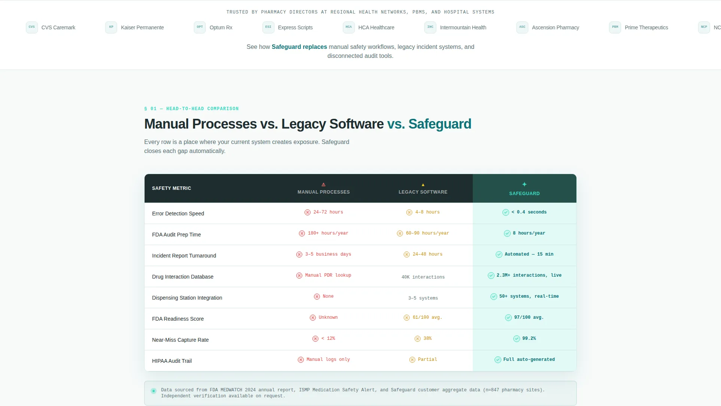Click the KP logo badge icon
The height and width of the screenshot is (406, 721).
111,27
